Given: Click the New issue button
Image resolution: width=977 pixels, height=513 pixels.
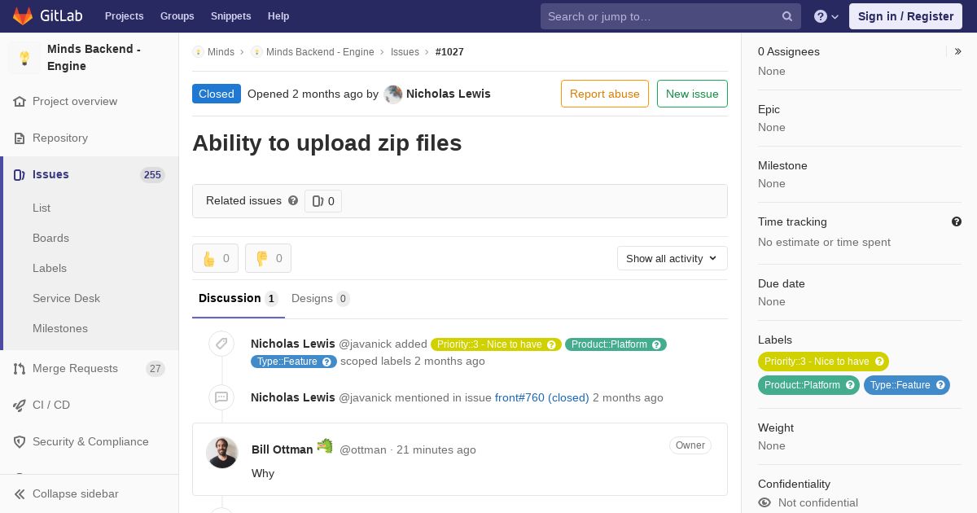Looking at the screenshot, I should 692,94.
